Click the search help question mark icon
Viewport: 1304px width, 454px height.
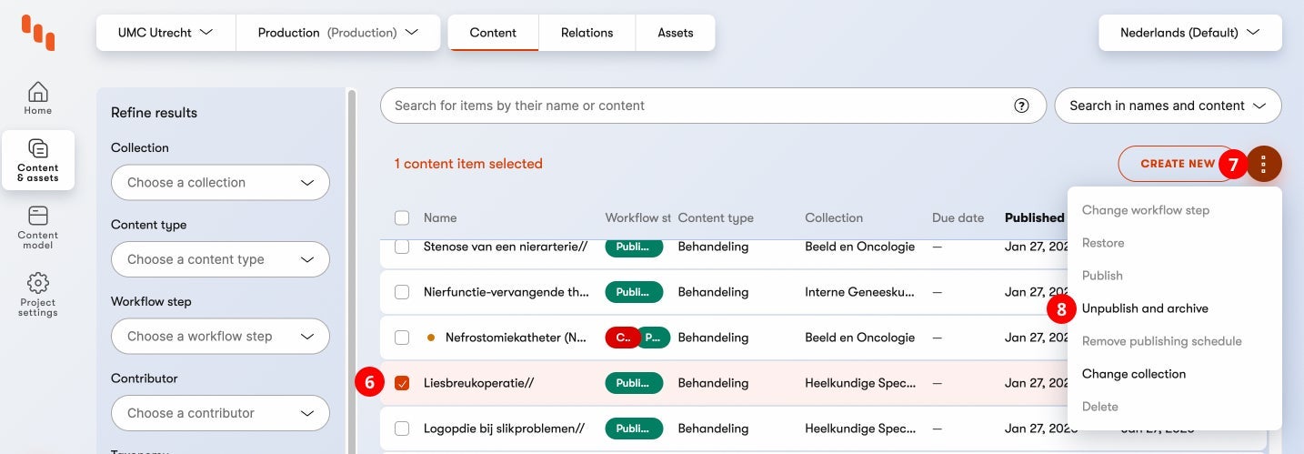(1021, 106)
